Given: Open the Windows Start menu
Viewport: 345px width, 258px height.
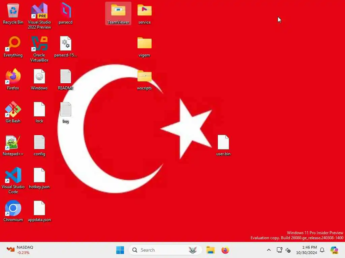Looking at the screenshot, I should (120, 250).
